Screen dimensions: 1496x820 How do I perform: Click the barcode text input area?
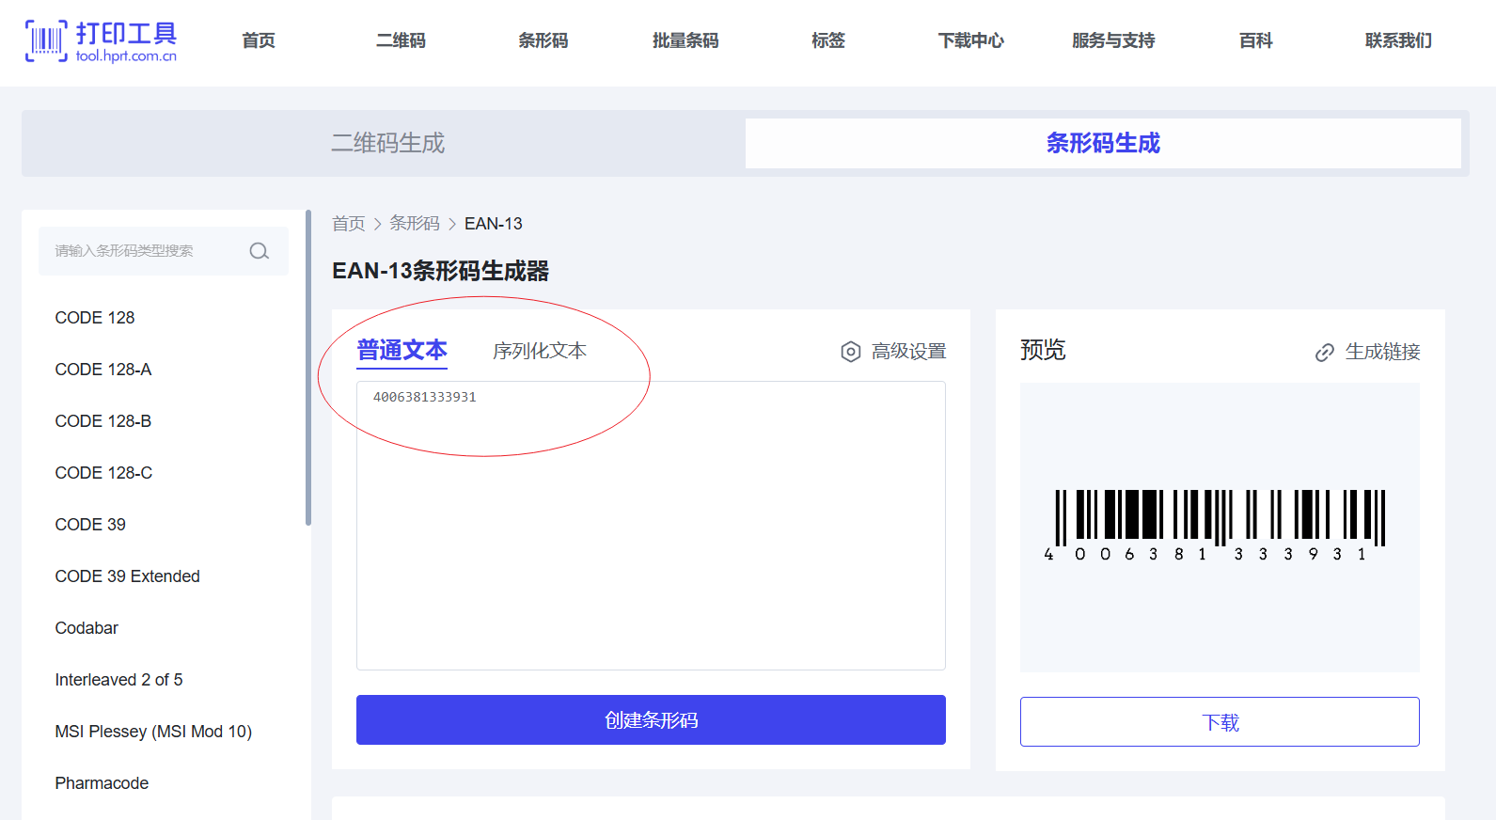coord(651,526)
